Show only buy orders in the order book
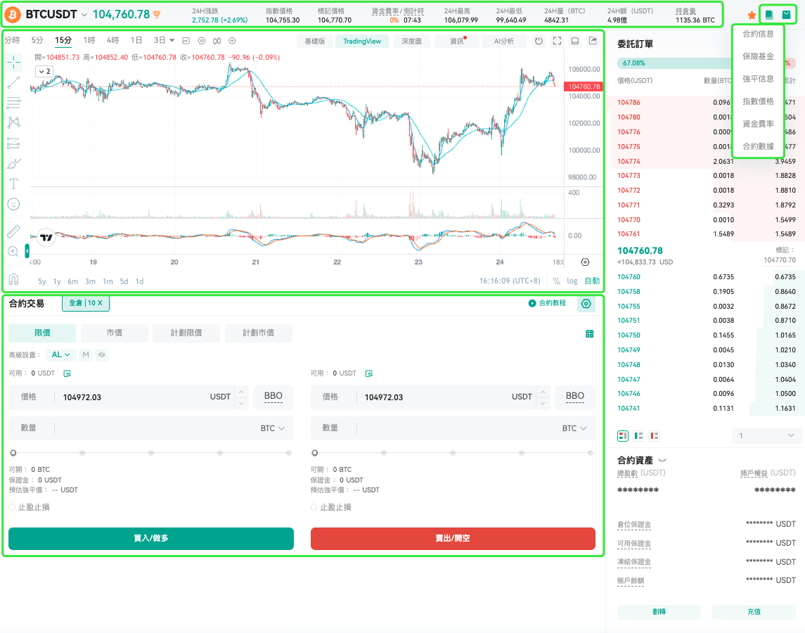This screenshot has height=633, width=805. pyautogui.click(x=638, y=435)
